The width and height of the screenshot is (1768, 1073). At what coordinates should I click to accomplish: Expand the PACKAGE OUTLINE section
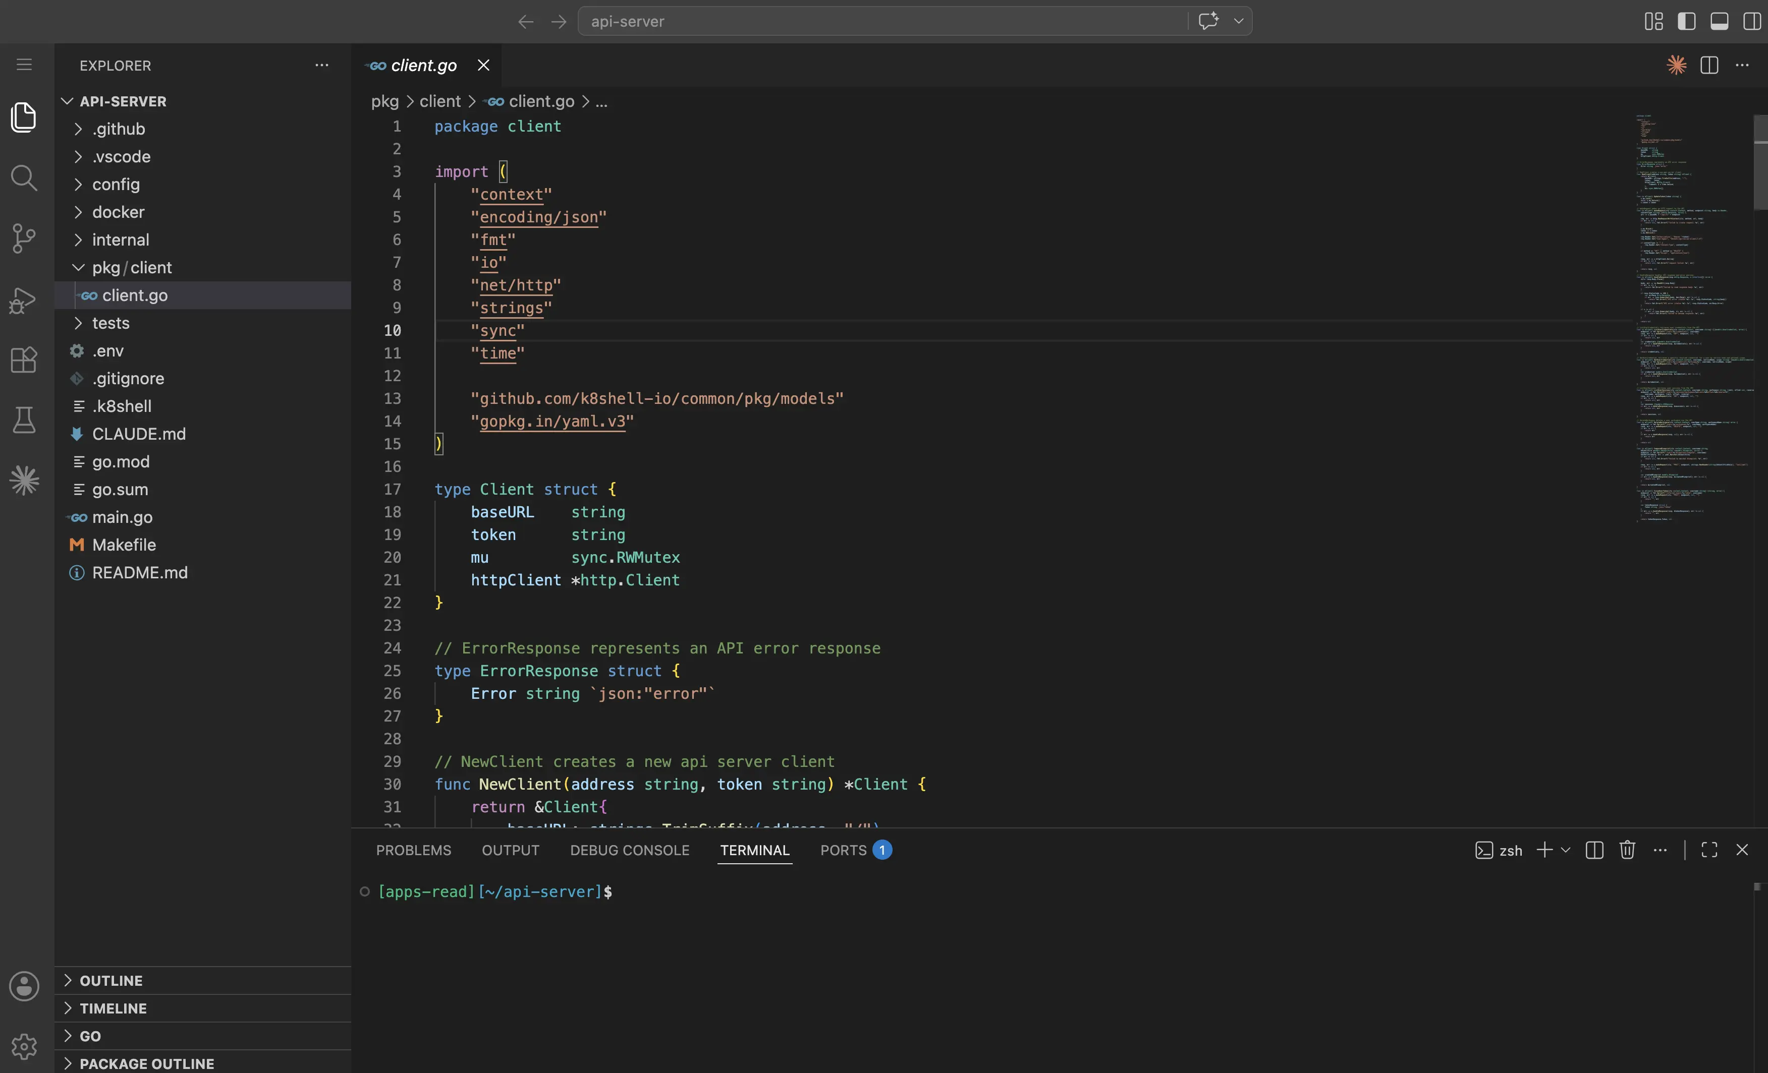pyautogui.click(x=203, y=1063)
